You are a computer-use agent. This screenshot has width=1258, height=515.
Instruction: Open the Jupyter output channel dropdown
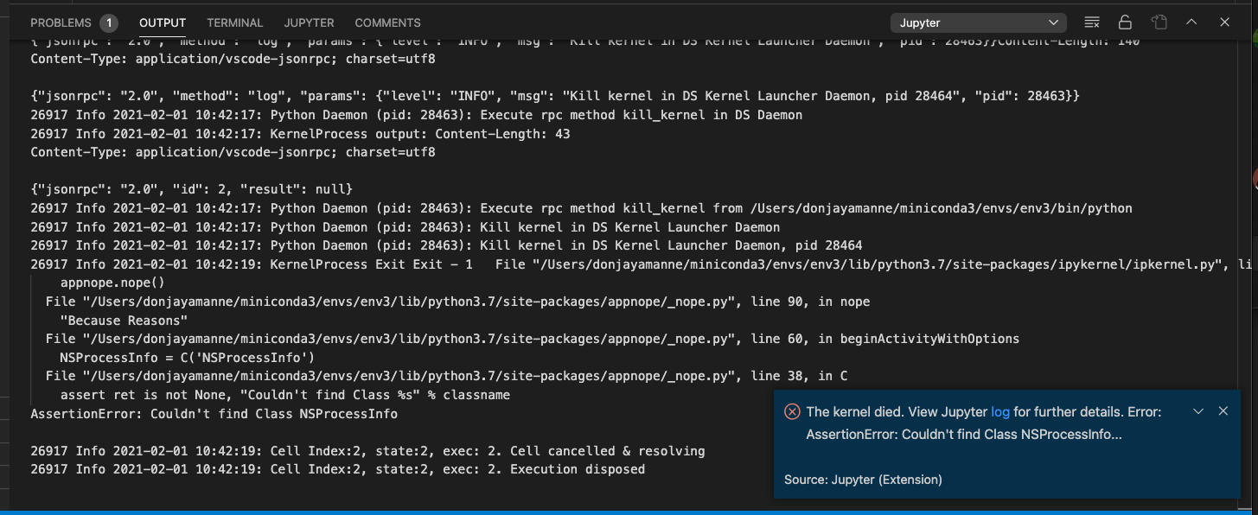click(978, 22)
